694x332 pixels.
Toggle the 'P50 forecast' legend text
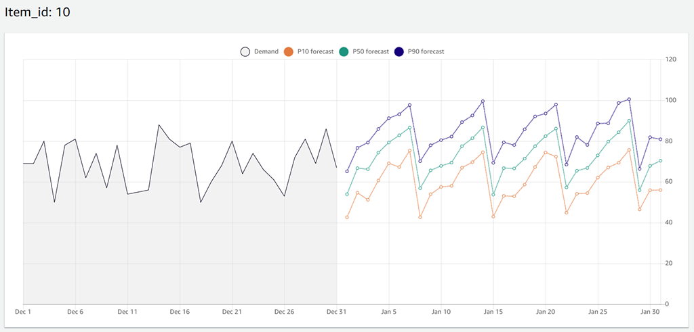[x=370, y=51]
